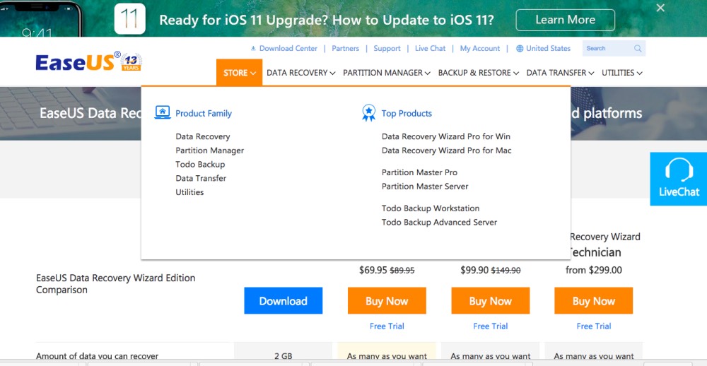
Task: Open the Support link
Action: click(x=387, y=48)
